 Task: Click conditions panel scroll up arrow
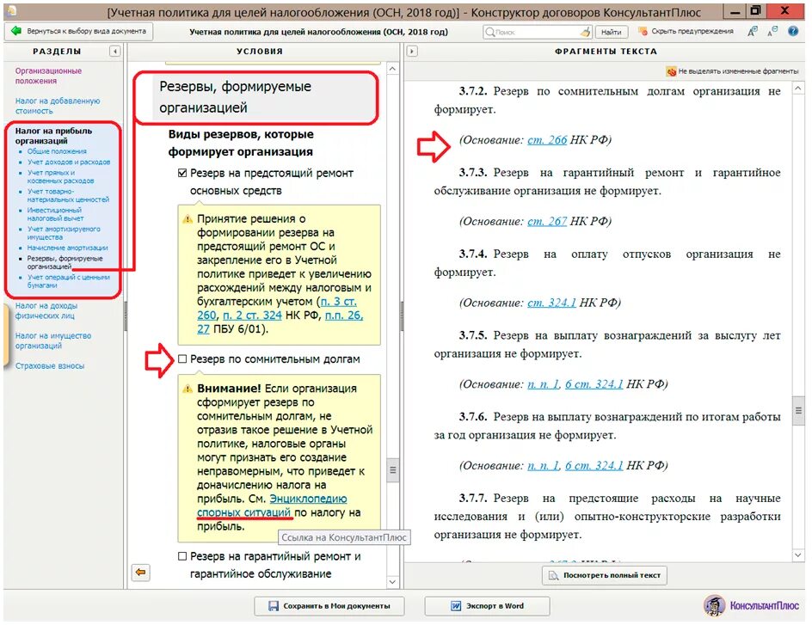pos(392,69)
